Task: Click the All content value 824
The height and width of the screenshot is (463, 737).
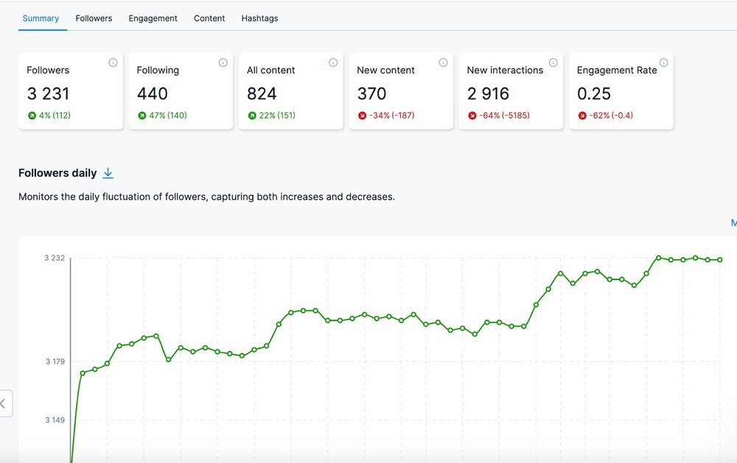Action: [x=262, y=94]
